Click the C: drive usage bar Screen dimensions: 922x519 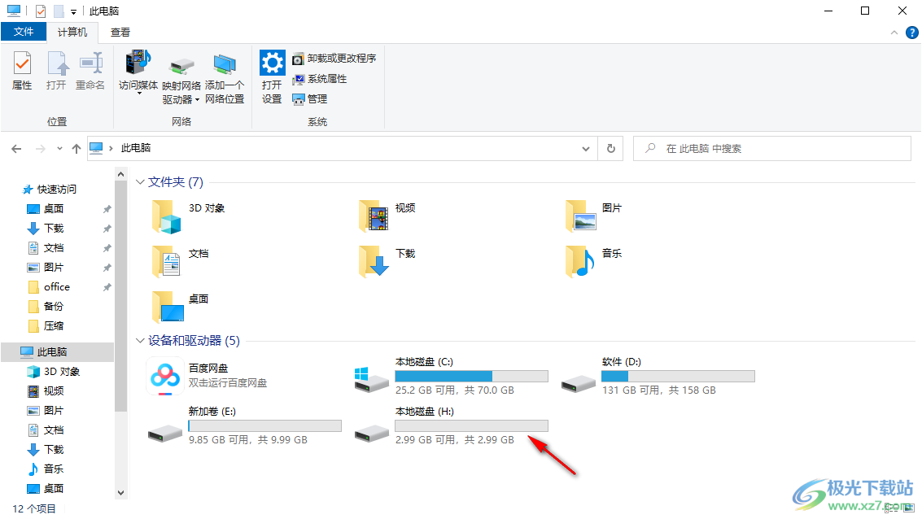click(472, 376)
